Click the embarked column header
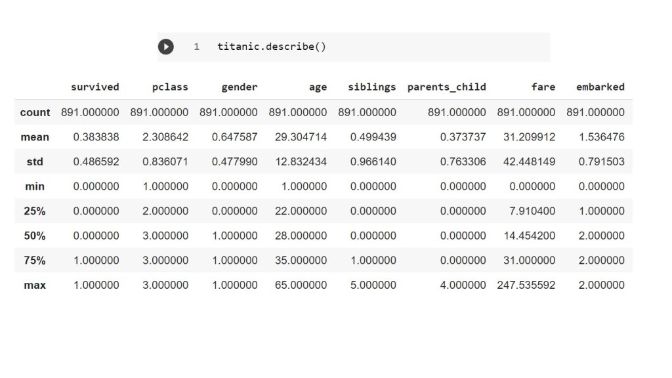This screenshot has height=378, width=672. click(x=600, y=87)
